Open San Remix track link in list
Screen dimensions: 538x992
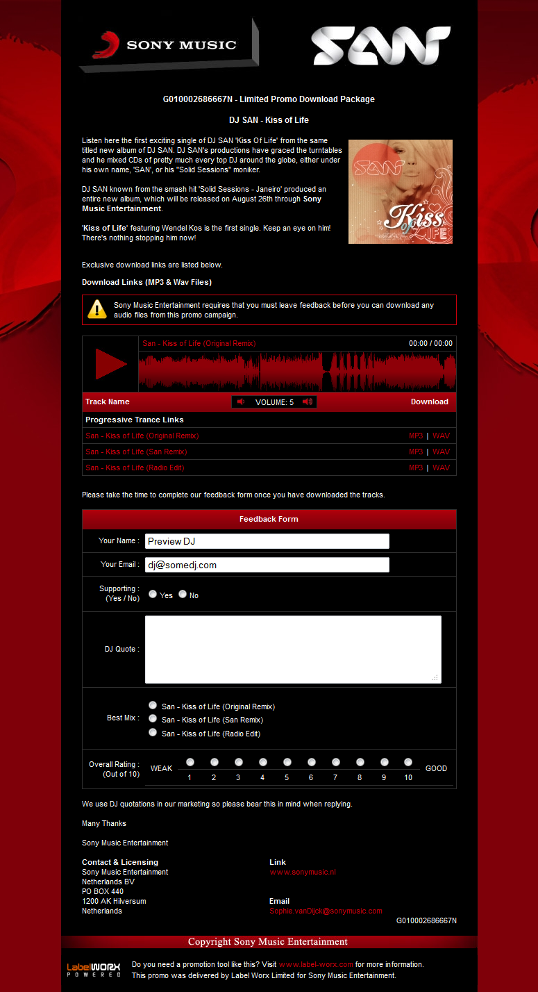[x=136, y=452]
